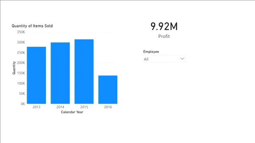Open the Employee slicer dropdown
255x143 pixels.
(164, 59)
